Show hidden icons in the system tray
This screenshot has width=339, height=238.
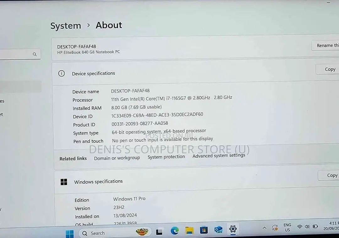point(264,228)
